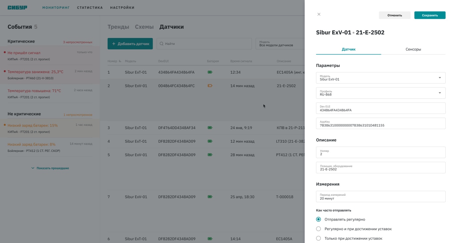Viewport: 457px width, 243px height.
Task: Click the search magnifier icon in Найти field
Action: click(162, 44)
